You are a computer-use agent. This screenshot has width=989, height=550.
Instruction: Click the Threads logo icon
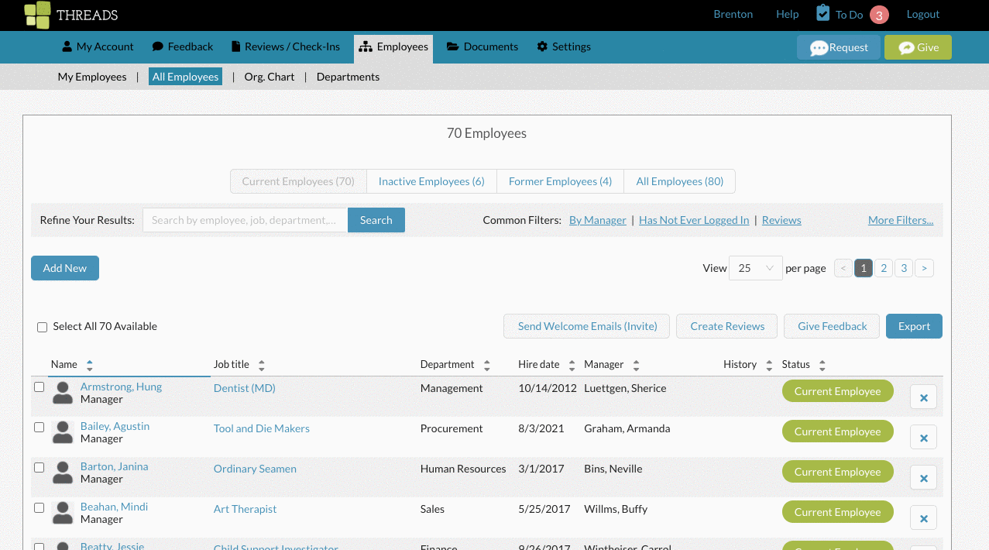[36, 15]
